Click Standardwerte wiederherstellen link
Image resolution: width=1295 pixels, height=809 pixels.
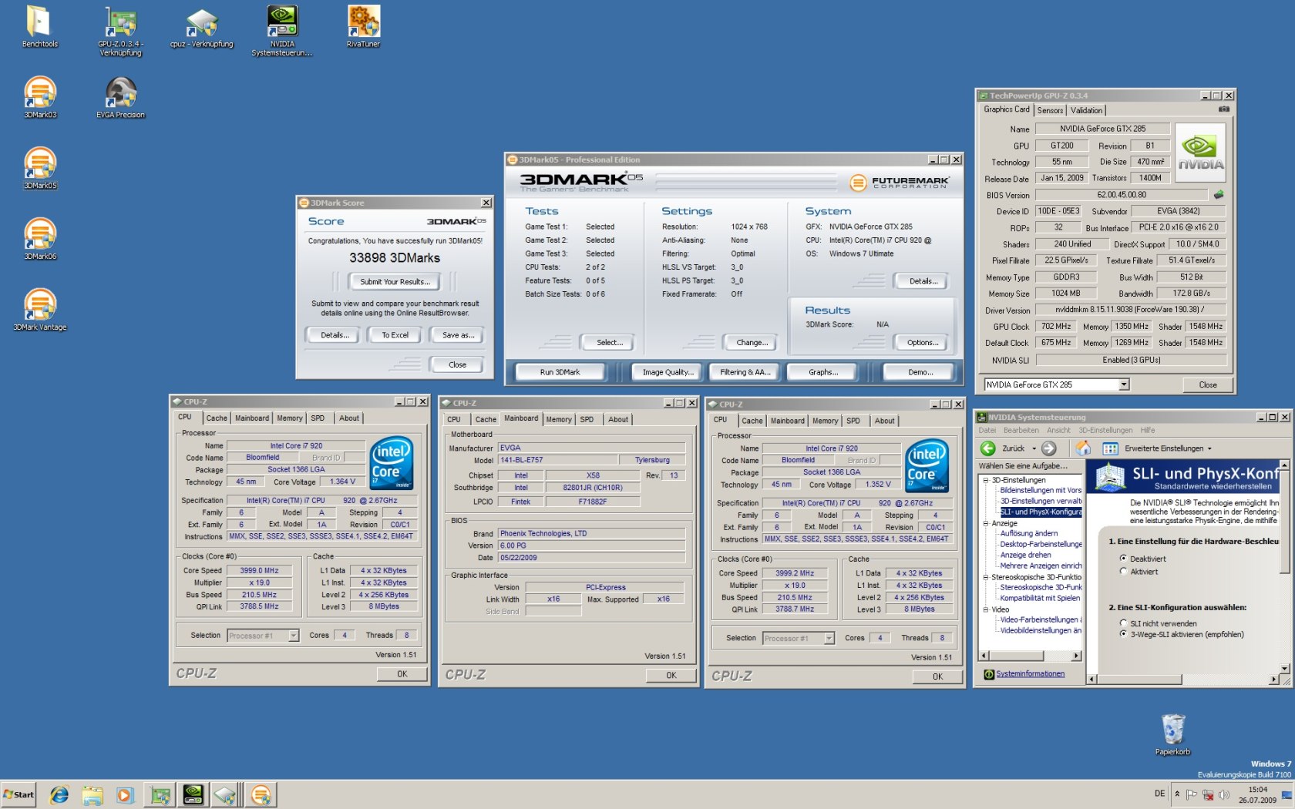[1213, 487]
